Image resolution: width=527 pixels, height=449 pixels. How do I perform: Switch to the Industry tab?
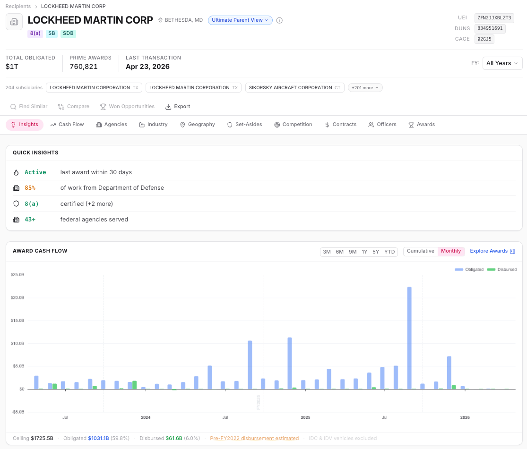click(153, 125)
